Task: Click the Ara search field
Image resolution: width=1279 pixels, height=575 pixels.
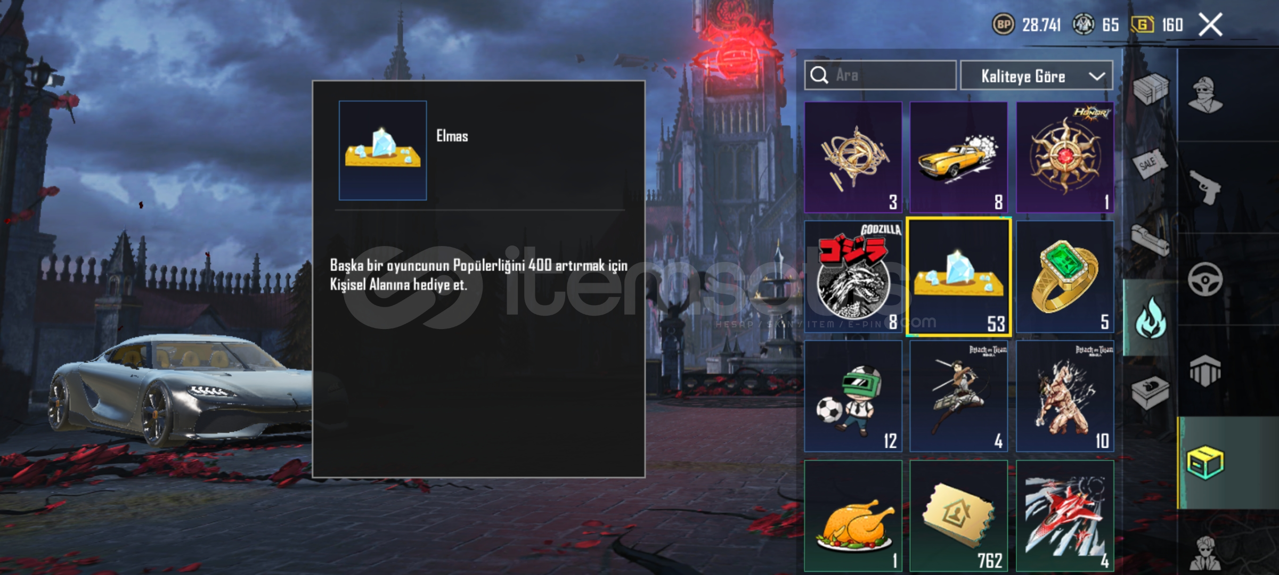Action: (880, 76)
